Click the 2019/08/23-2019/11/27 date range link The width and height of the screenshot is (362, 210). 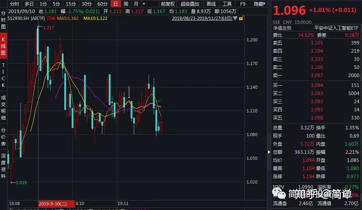pos(202,18)
